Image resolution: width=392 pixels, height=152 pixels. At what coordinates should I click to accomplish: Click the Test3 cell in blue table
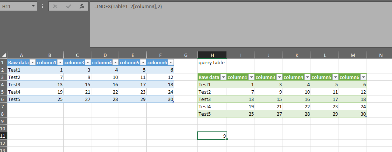tap(22, 84)
